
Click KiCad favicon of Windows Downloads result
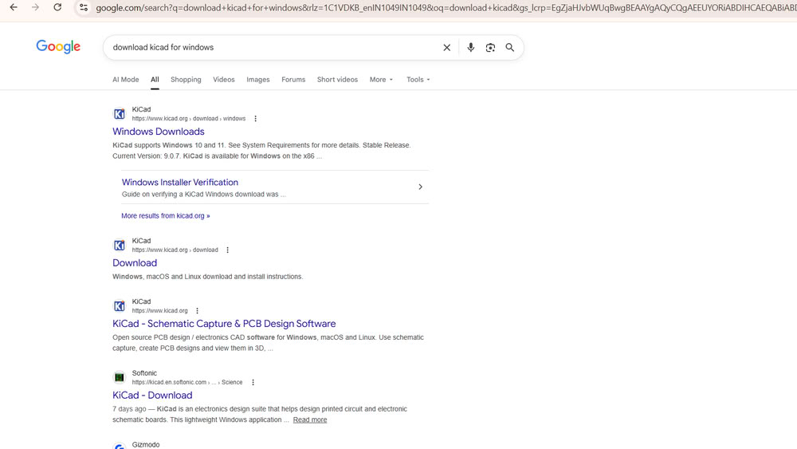[119, 113]
